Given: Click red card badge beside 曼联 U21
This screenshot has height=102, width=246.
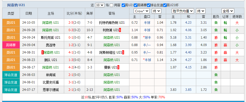Looking at the screenshot, I should (118, 67).
